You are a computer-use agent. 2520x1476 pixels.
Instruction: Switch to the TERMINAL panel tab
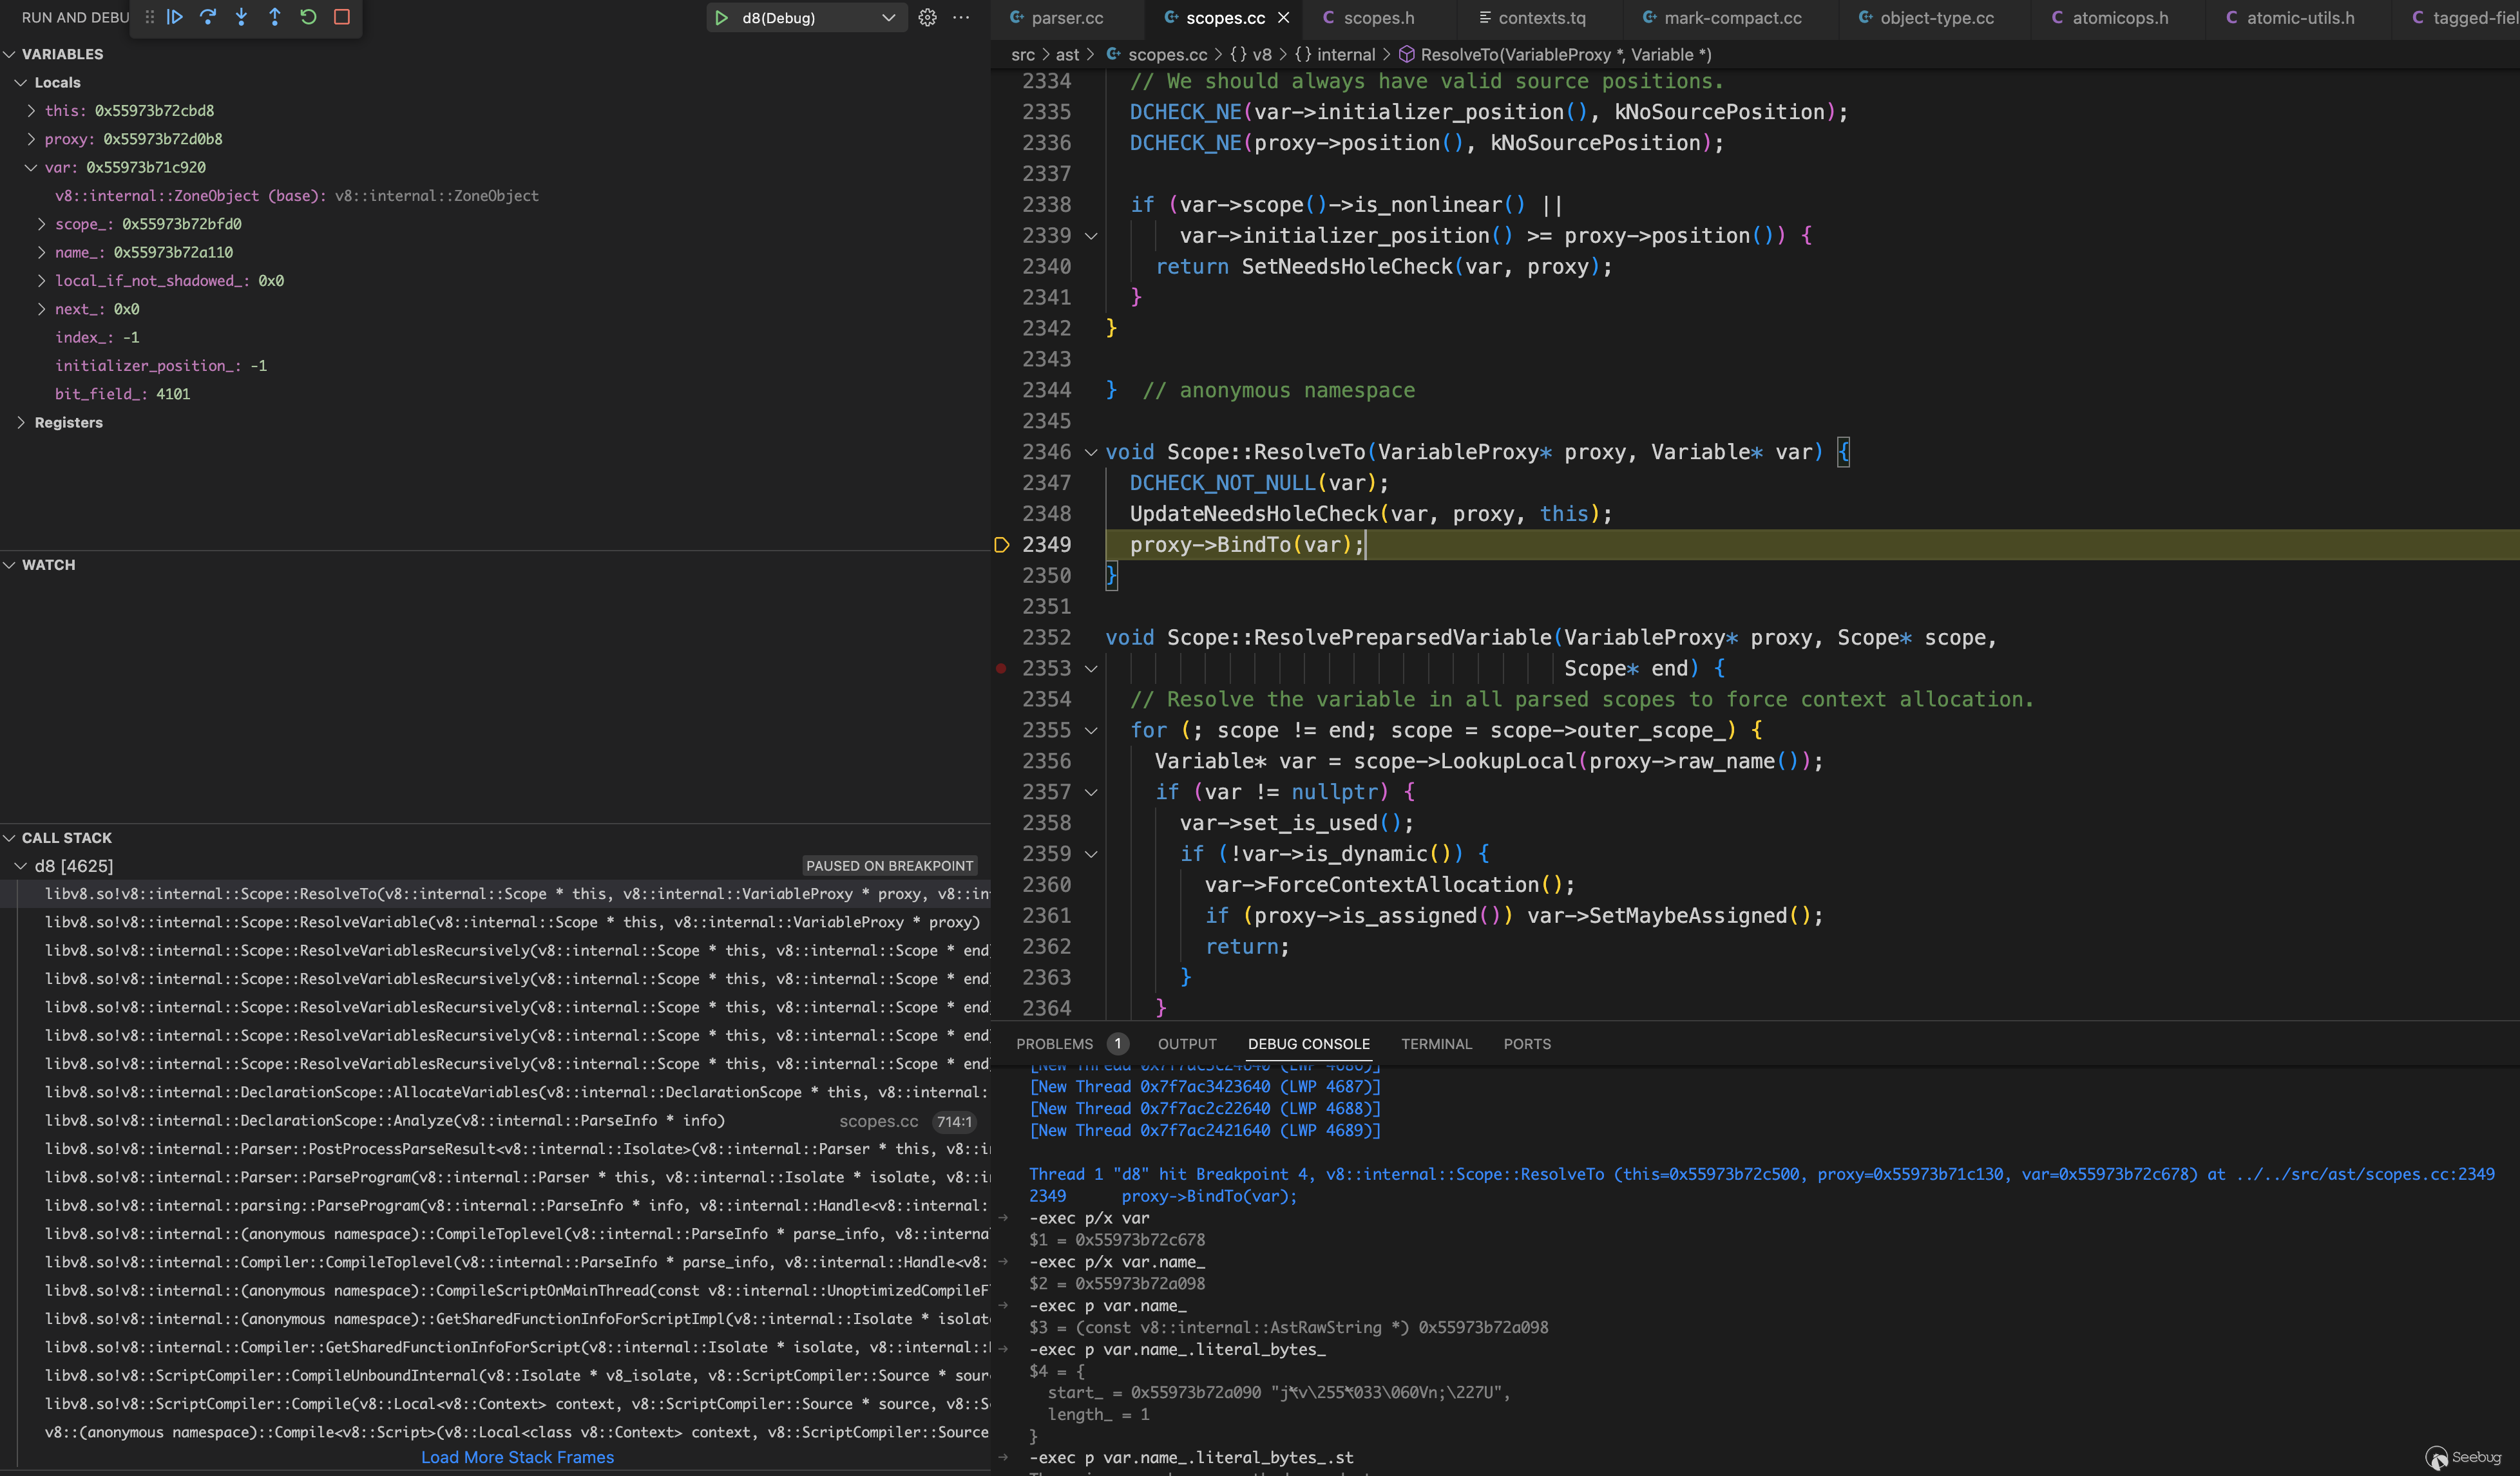click(x=1436, y=1044)
